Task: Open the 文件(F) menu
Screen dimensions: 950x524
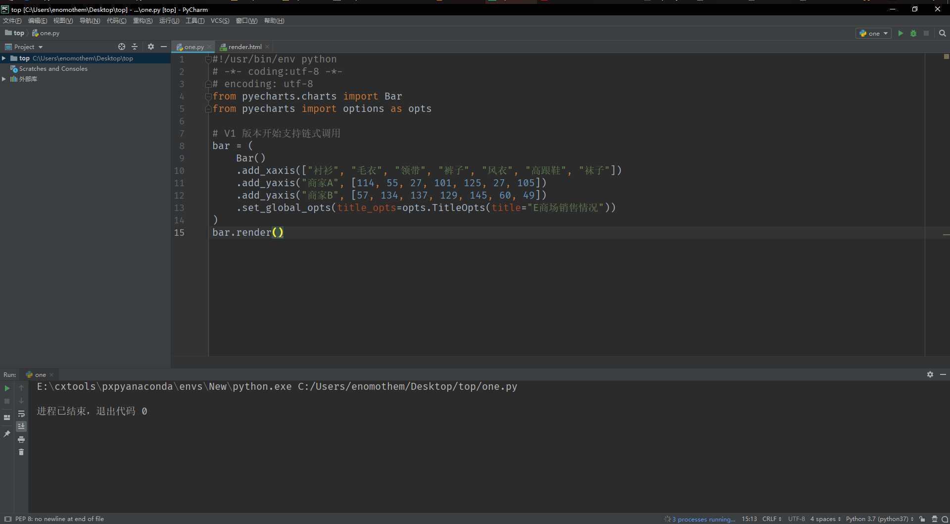Action: tap(12, 20)
